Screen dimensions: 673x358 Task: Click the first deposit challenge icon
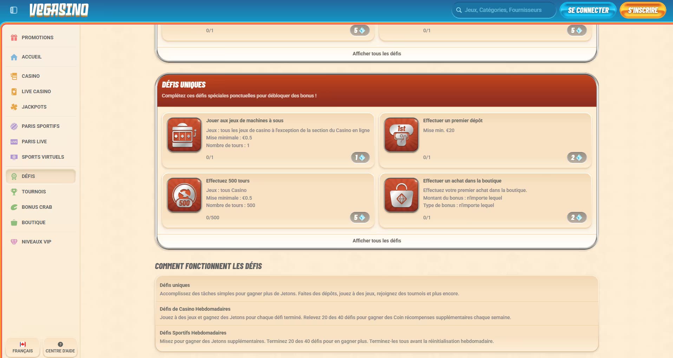point(401,135)
